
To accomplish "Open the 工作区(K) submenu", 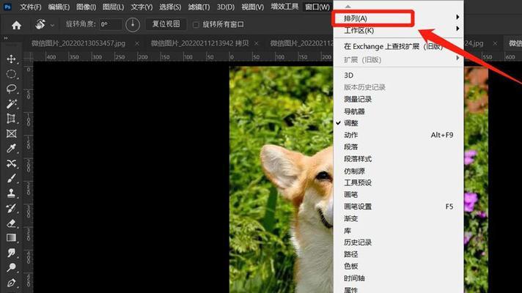I will [399, 30].
